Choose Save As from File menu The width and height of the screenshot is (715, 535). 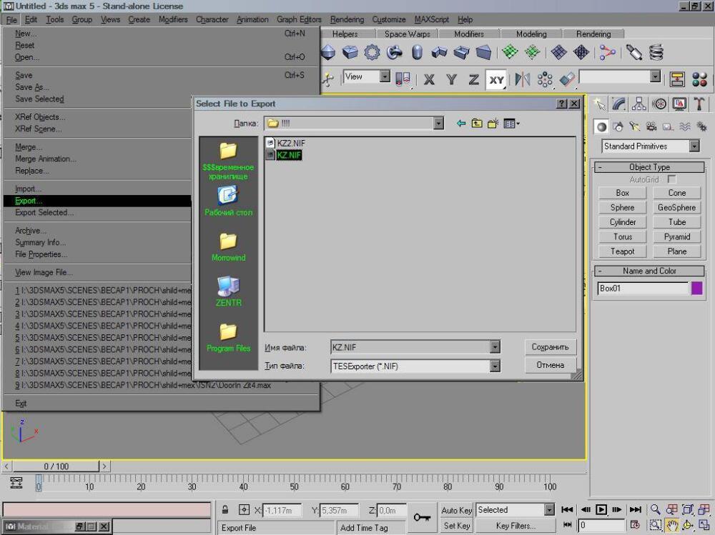(x=31, y=87)
